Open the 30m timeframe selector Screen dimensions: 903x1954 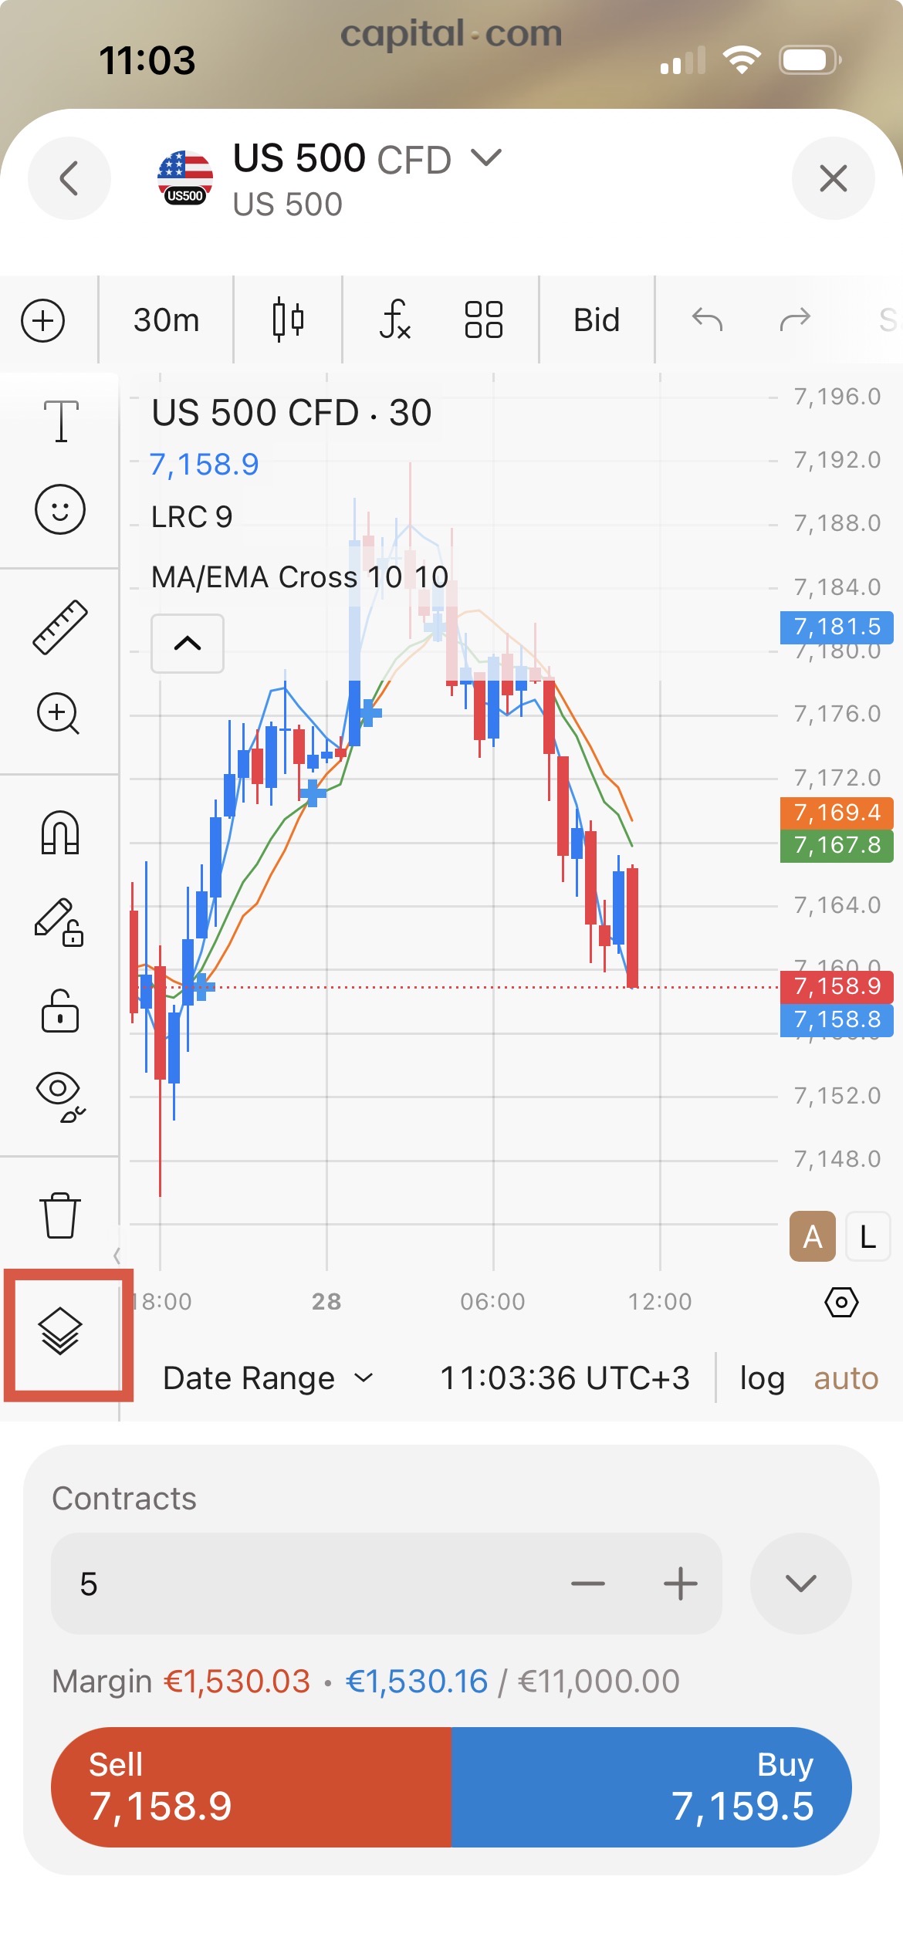[x=166, y=320]
